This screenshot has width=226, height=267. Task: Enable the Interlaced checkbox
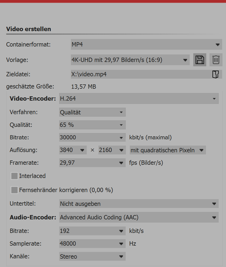[14, 176]
